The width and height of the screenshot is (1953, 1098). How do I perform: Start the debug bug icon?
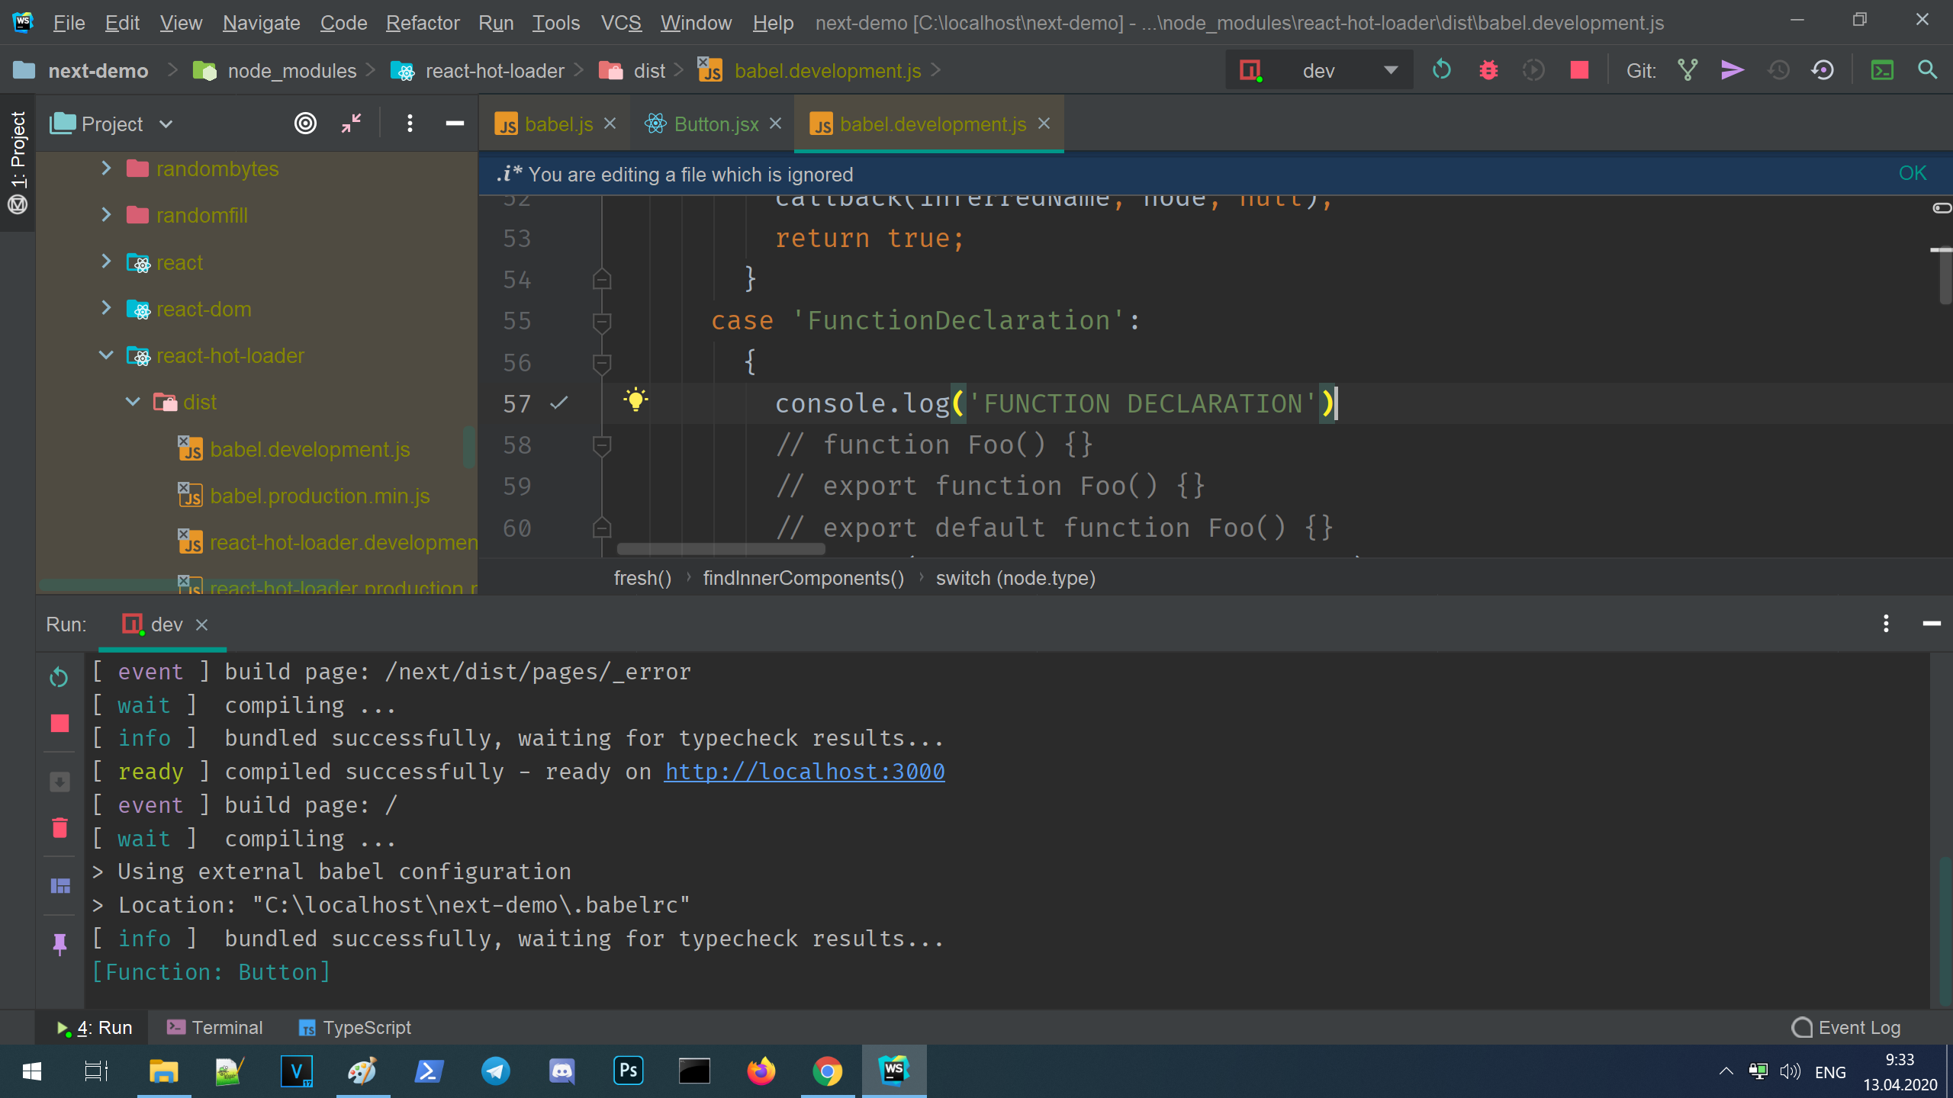tap(1488, 70)
